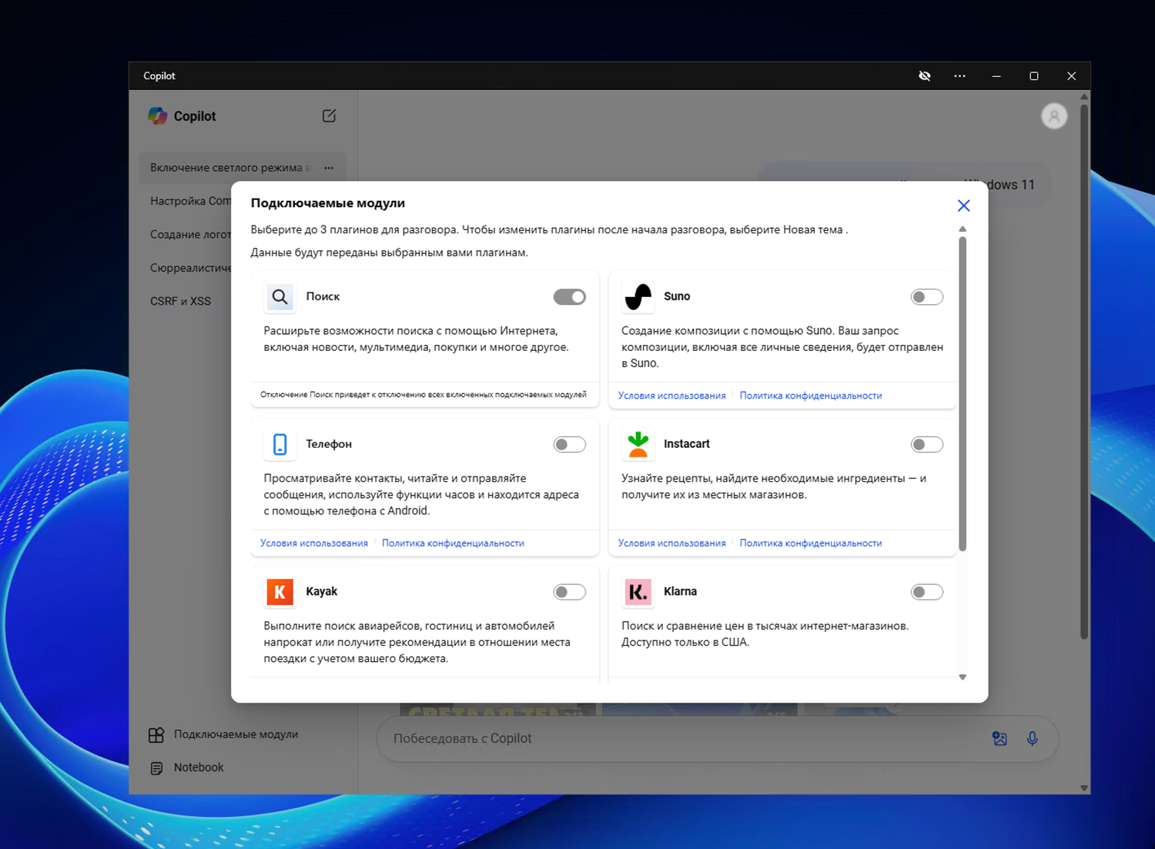This screenshot has width=1155, height=849.
Task: Click the 'Телефон' plugin name
Action: point(329,444)
